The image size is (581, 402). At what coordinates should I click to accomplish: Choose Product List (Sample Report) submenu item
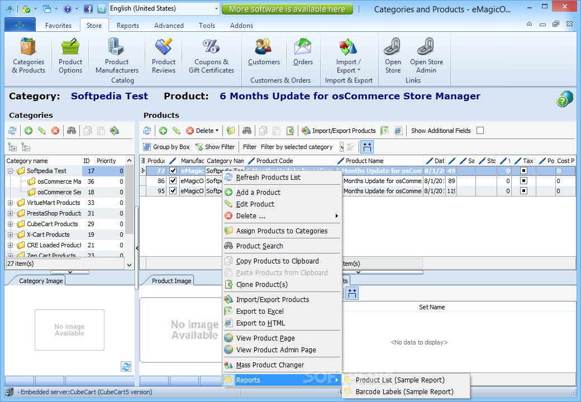pyautogui.click(x=406, y=380)
